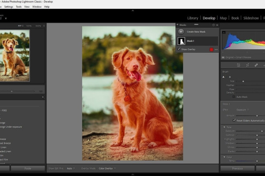Open the red overlay color swatch
Viewport: 265px width, 176px height.
211,50
